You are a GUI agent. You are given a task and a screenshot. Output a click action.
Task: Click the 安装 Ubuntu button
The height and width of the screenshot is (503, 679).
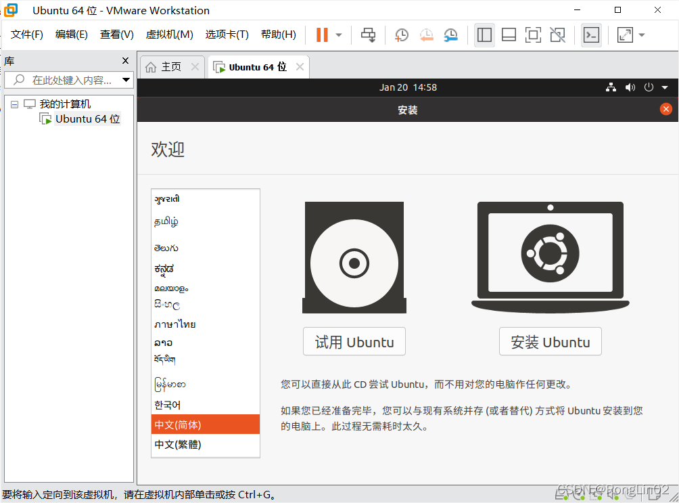coord(551,342)
